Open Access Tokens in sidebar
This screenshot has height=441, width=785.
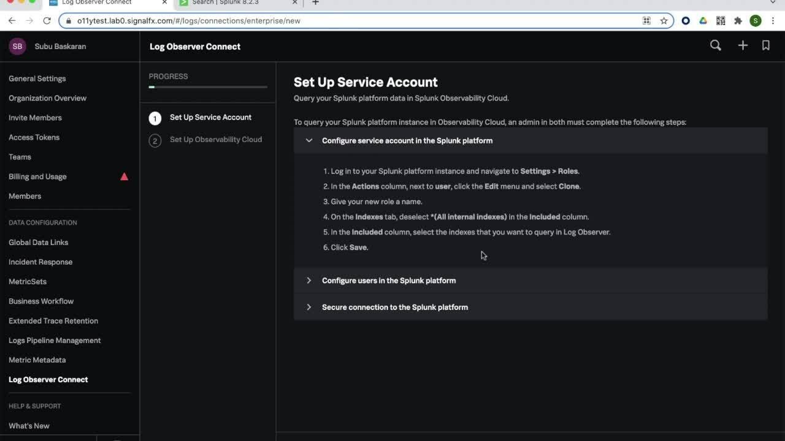34,137
